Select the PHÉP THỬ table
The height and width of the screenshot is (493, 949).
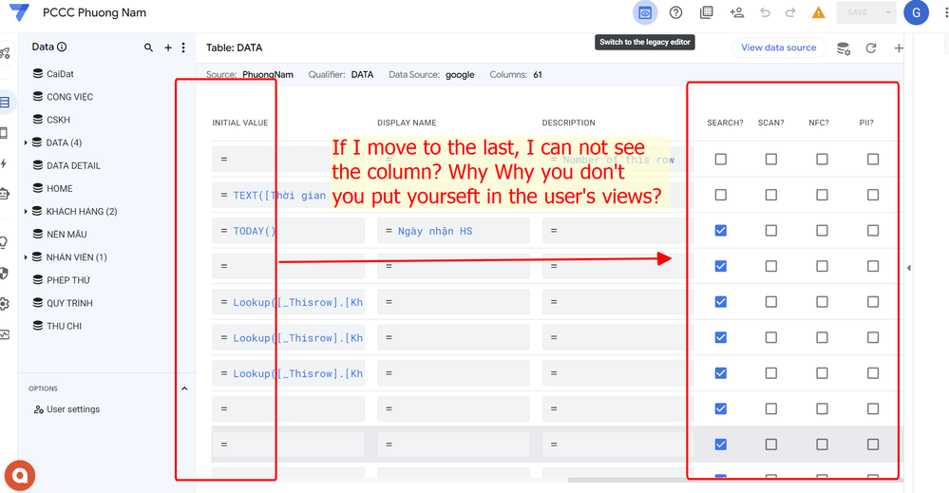67,280
